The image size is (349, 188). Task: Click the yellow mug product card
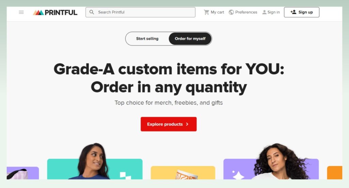point(183,172)
